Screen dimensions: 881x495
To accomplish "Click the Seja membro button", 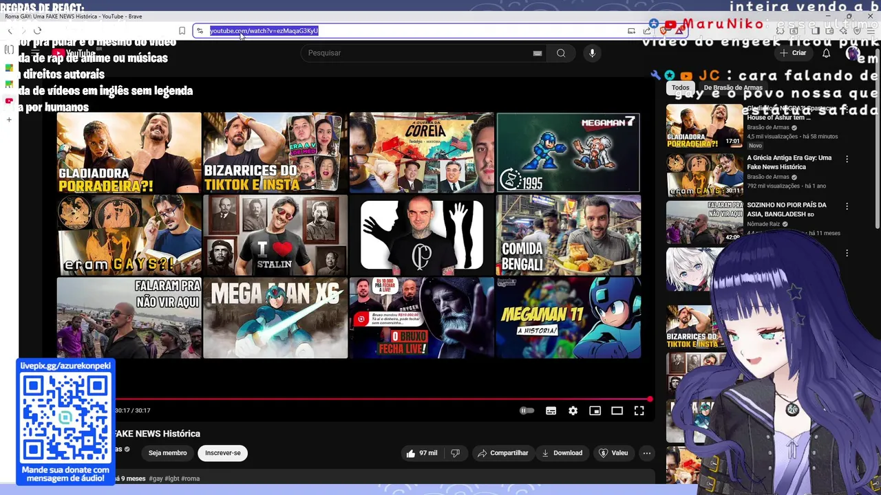I will 167,453.
